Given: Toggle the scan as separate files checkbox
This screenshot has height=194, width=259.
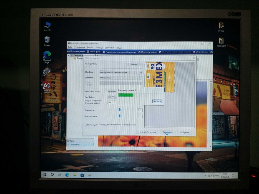Looking at the screenshot, I should (x=86, y=125).
